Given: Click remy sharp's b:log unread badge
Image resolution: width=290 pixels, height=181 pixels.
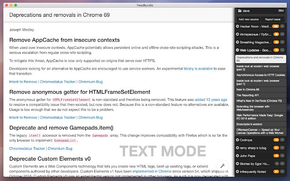Looking at the screenshot, I should pos(276,148).
